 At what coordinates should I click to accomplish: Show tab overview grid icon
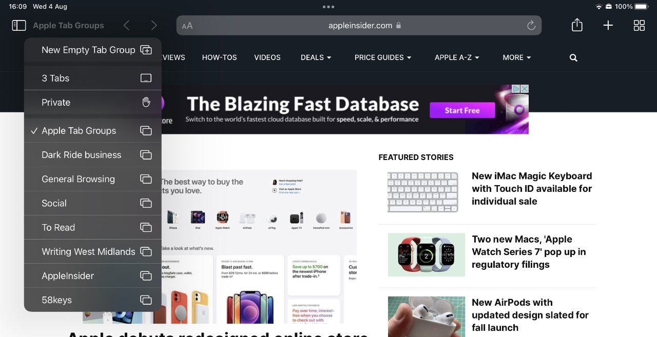click(639, 25)
